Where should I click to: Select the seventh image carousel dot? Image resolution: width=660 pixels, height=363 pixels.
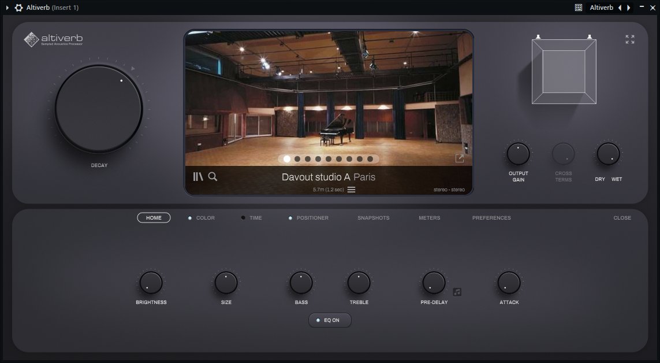[x=349, y=159]
